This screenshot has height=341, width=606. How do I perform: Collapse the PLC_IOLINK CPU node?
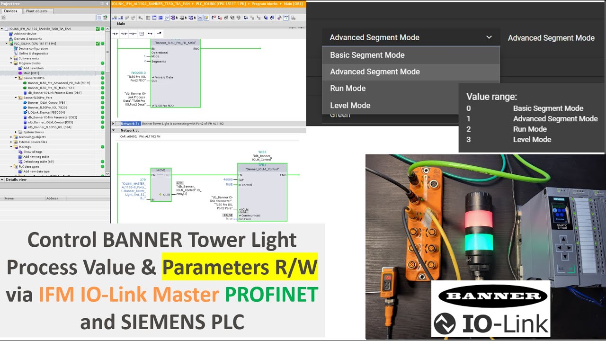pos(7,44)
